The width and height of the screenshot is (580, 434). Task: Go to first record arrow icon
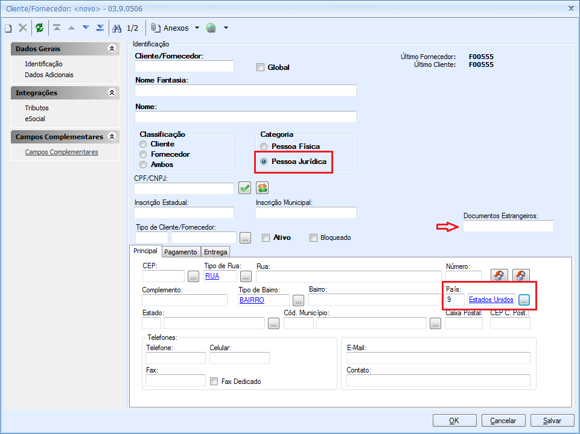(57, 28)
